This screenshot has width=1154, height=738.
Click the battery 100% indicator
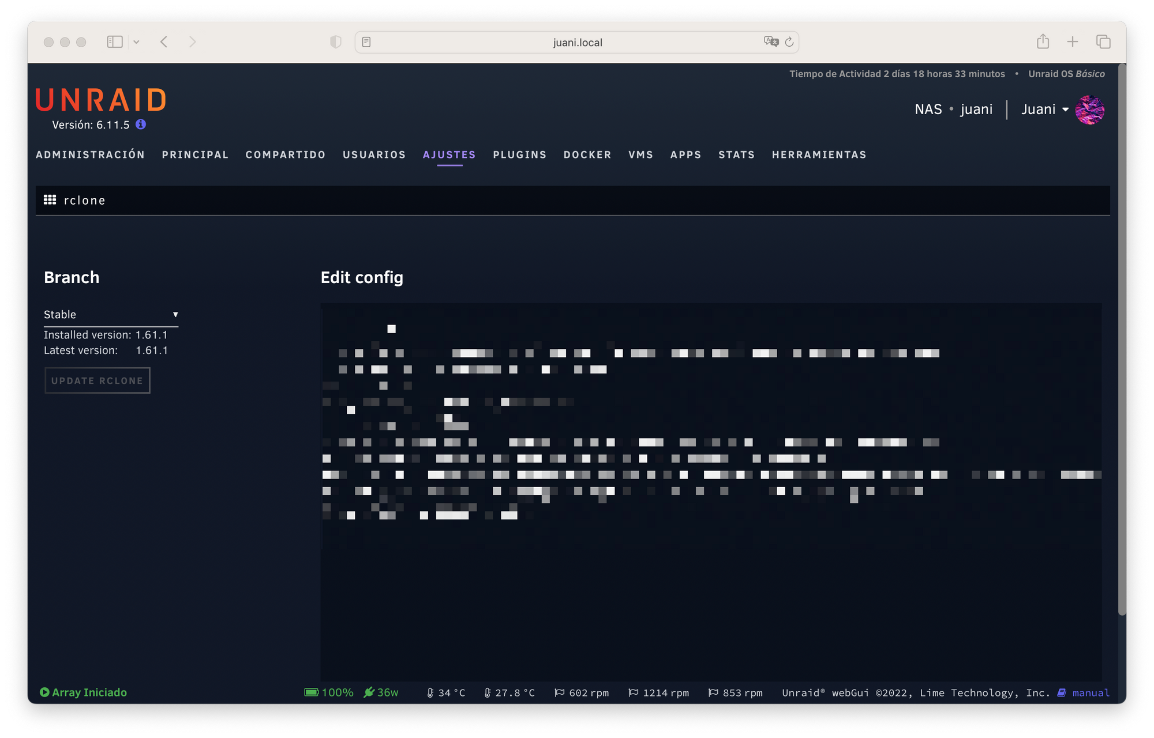tap(329, 692)
